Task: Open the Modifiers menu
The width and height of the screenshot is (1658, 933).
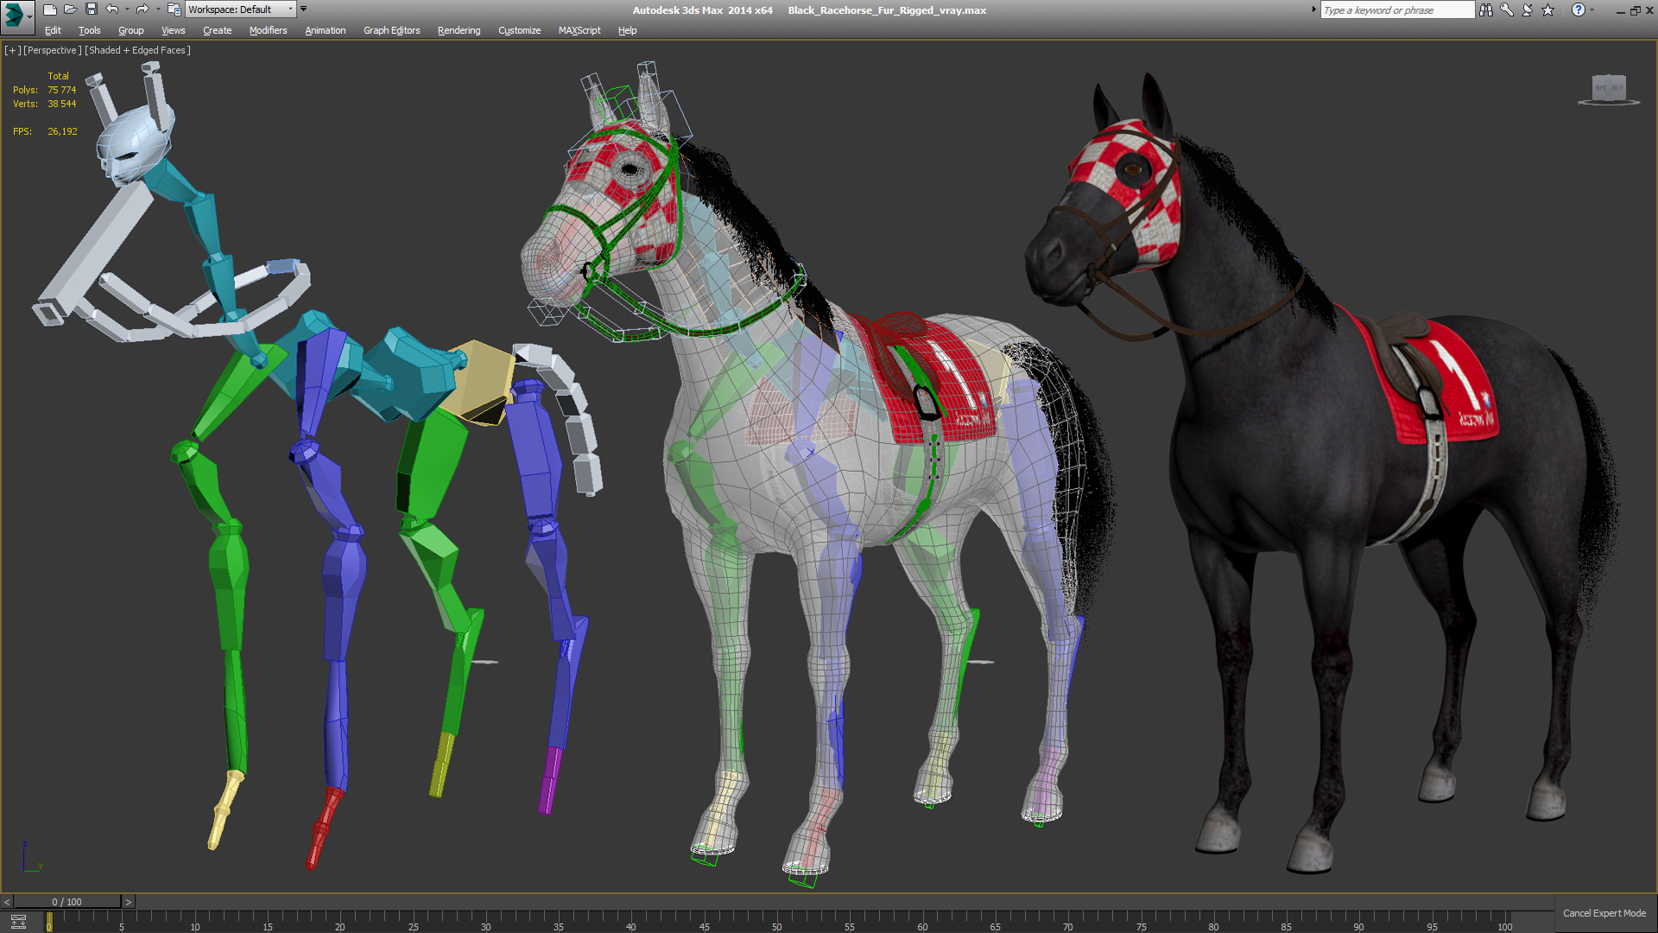Action: click(269, 30)
